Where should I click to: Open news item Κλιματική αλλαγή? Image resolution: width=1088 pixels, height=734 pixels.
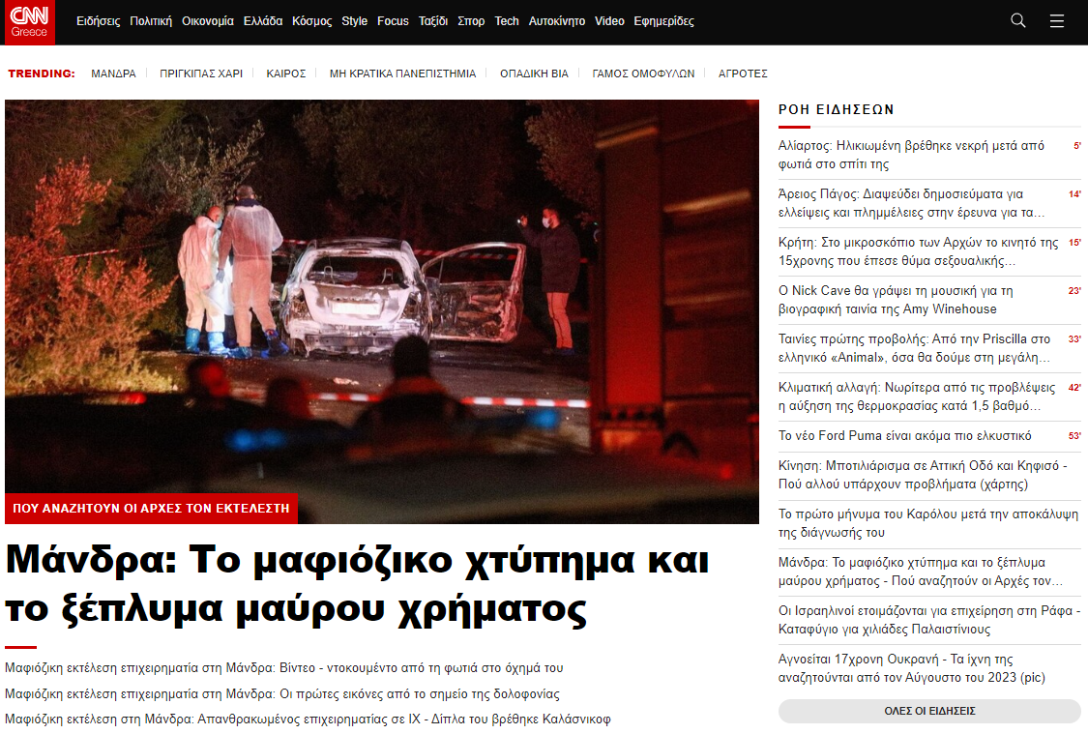coord(917,396)
